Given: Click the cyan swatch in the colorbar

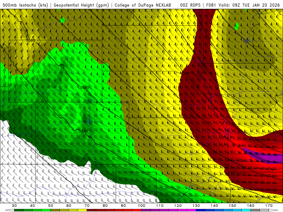Looking at the screenshot, I should [x=246, y=210].
